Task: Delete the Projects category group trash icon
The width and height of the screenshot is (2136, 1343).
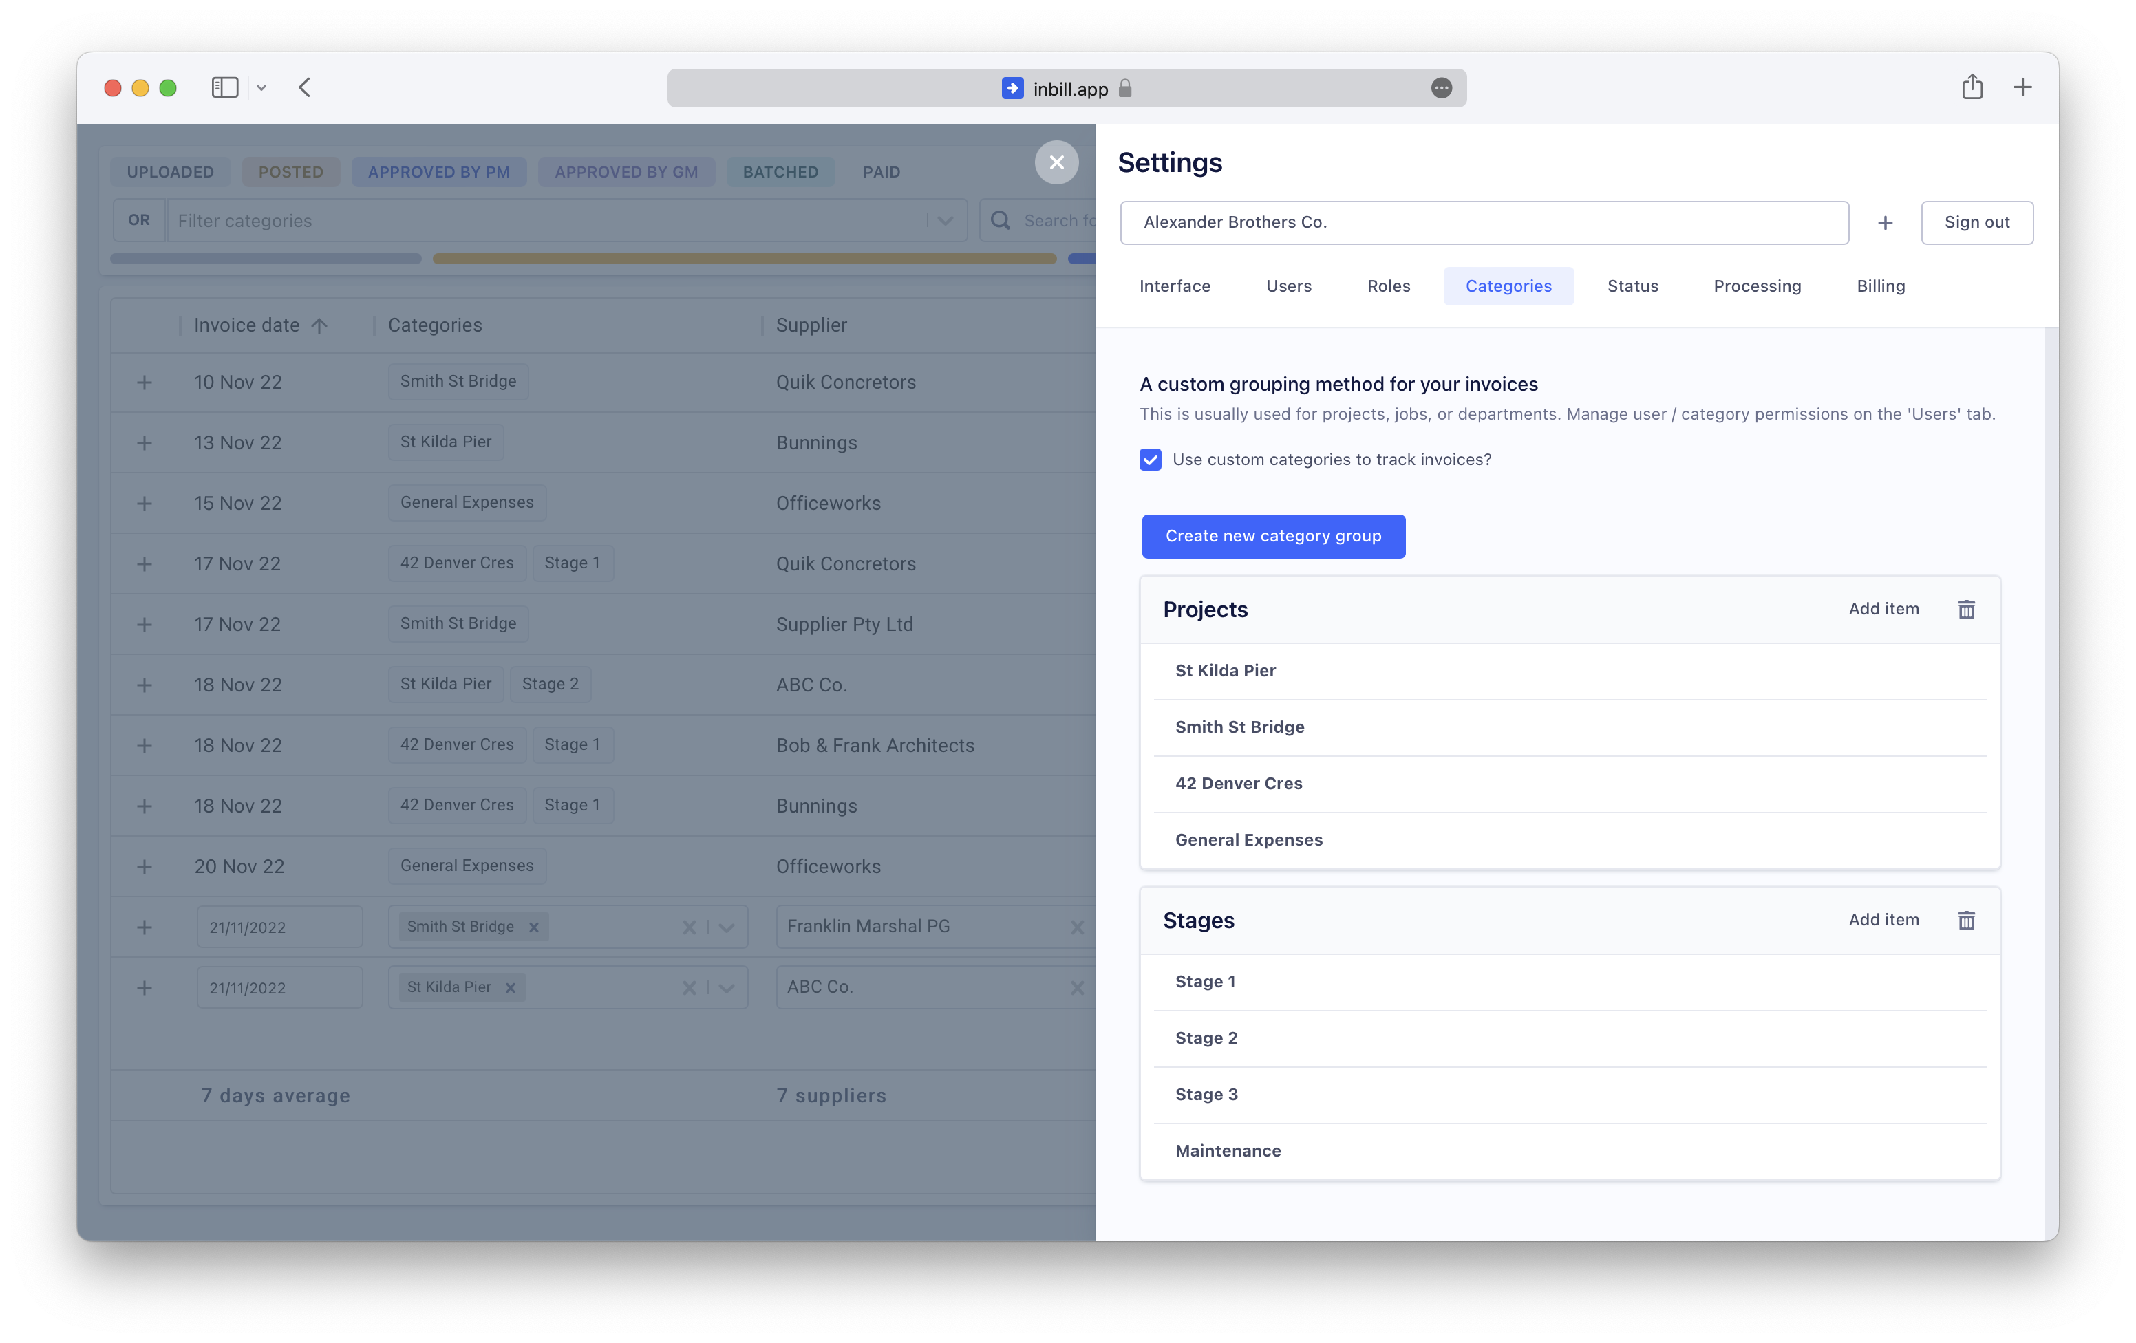Action: (1966, 610)
